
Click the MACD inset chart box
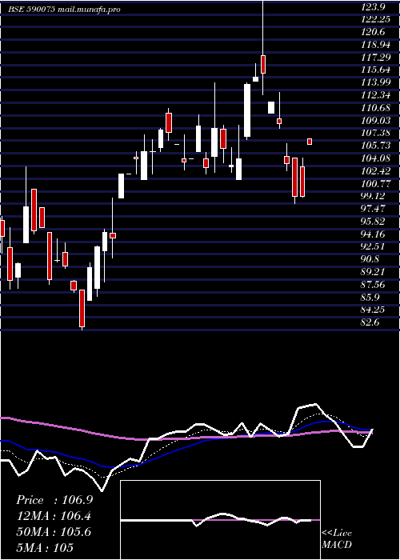click(220, 520)
